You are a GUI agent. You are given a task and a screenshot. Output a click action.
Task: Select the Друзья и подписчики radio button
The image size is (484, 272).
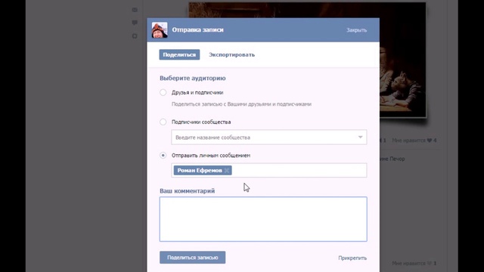[163, 92]
